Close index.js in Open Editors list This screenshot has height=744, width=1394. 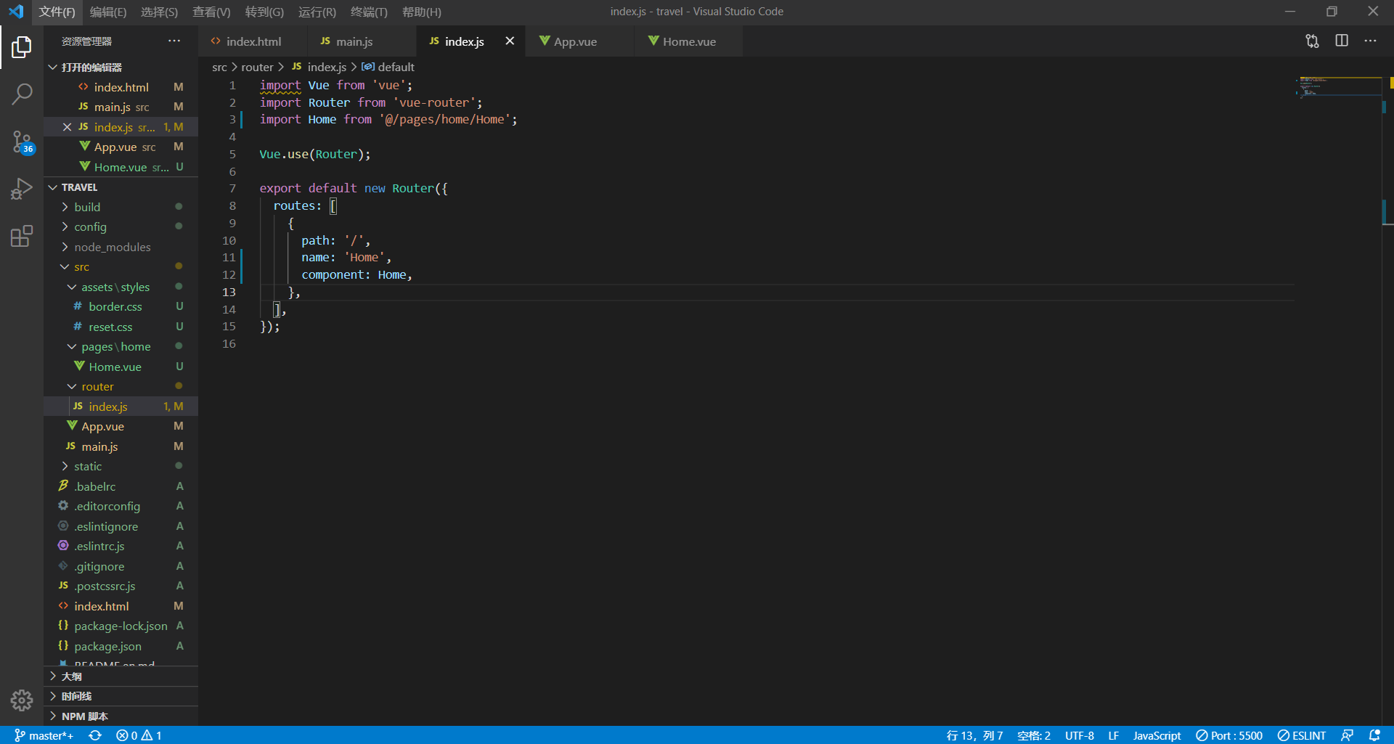[x=67, y=127]
